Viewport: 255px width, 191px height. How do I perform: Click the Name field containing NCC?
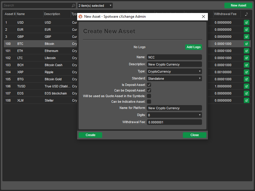point(174,57)
